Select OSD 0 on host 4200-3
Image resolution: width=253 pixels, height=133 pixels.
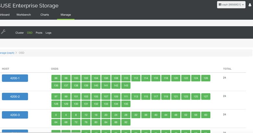(x=56, y=115)
